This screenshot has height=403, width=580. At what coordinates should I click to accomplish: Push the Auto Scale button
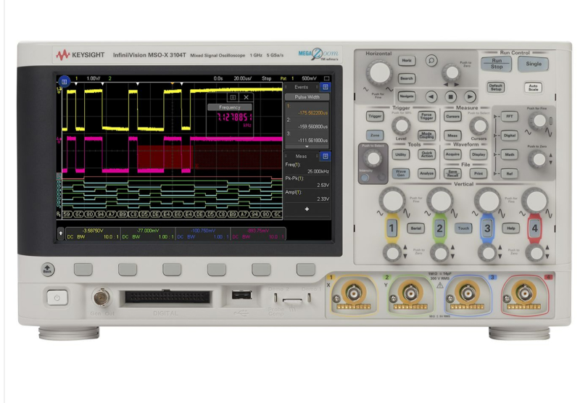click(533, 88)
